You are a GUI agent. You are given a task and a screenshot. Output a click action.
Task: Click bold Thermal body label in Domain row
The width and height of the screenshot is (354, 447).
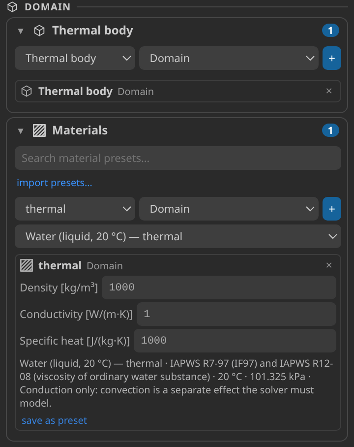(75, 91)
